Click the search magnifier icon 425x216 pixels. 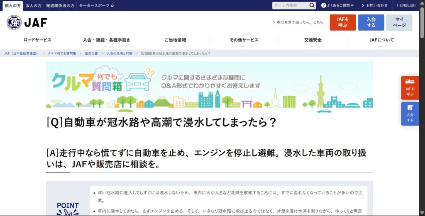[312, 5]
